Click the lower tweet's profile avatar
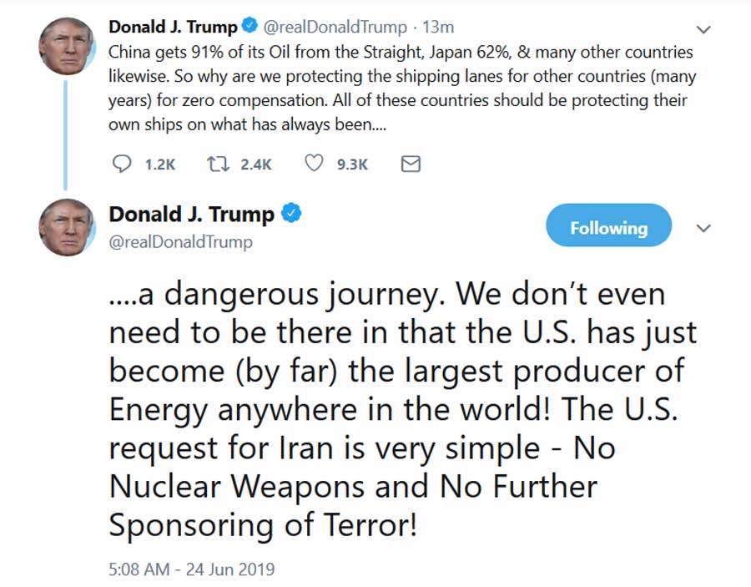The width and height of the screenshot is (751, 587). (67, 227)
